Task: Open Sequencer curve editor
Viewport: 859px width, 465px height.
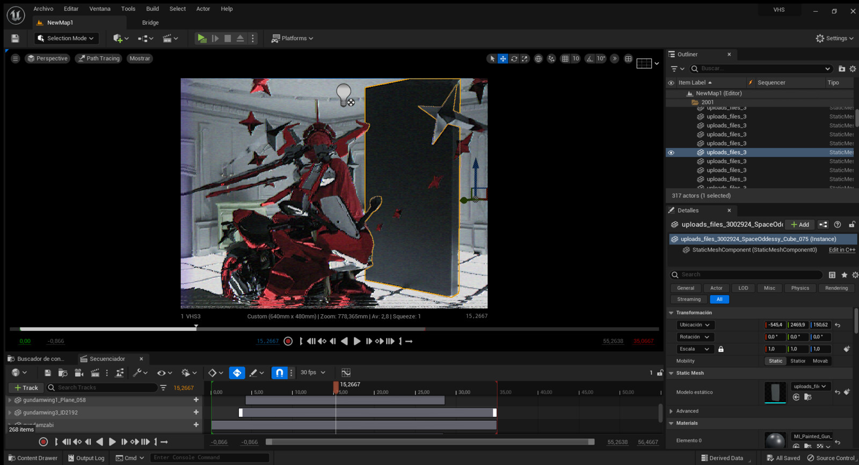Action: pos(346,373)
